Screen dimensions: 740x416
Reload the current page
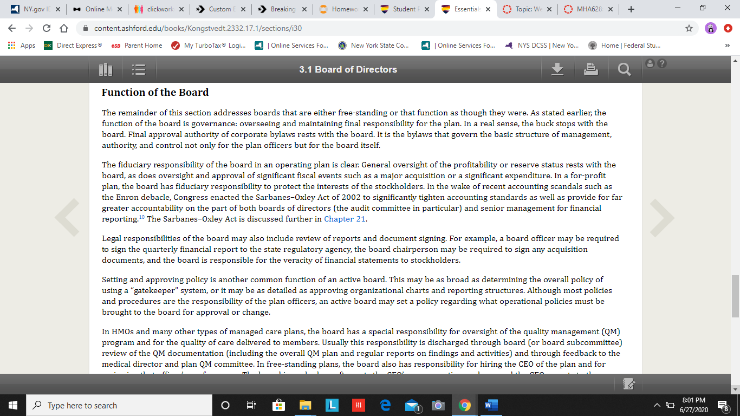[47, 28]
